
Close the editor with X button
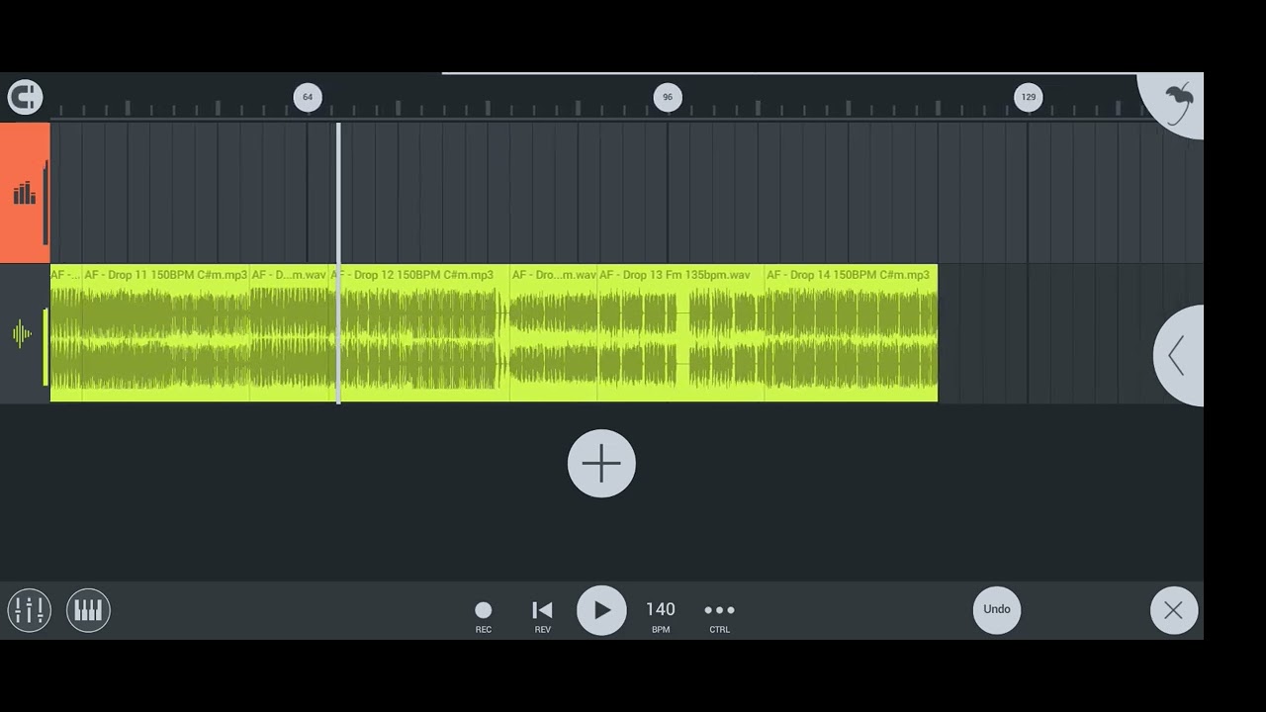click(1174, 610)
